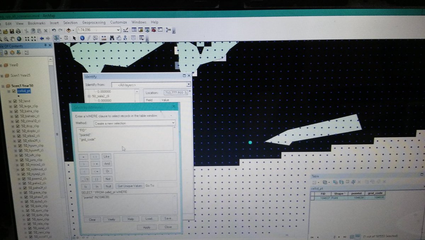Image resolution: width=425 pixels, height=240 pixels.
Task: Collapse the 50_sala2_cli node in Identify tree
Action: point(89,96)
